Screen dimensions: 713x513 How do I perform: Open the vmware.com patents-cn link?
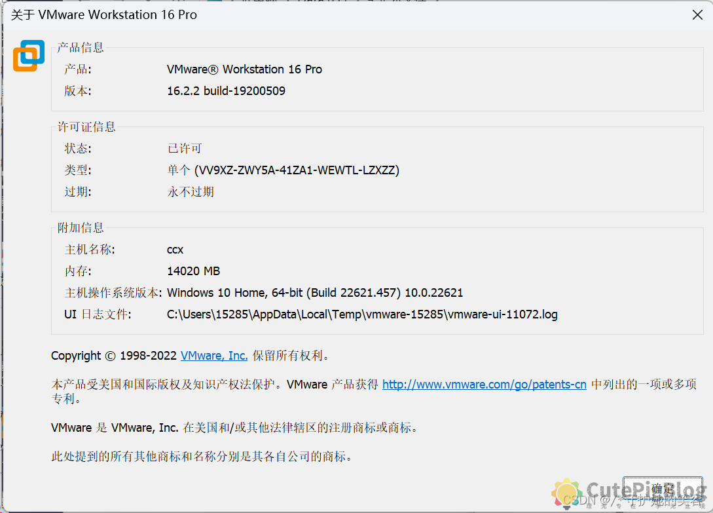click(x=484, y=384)
